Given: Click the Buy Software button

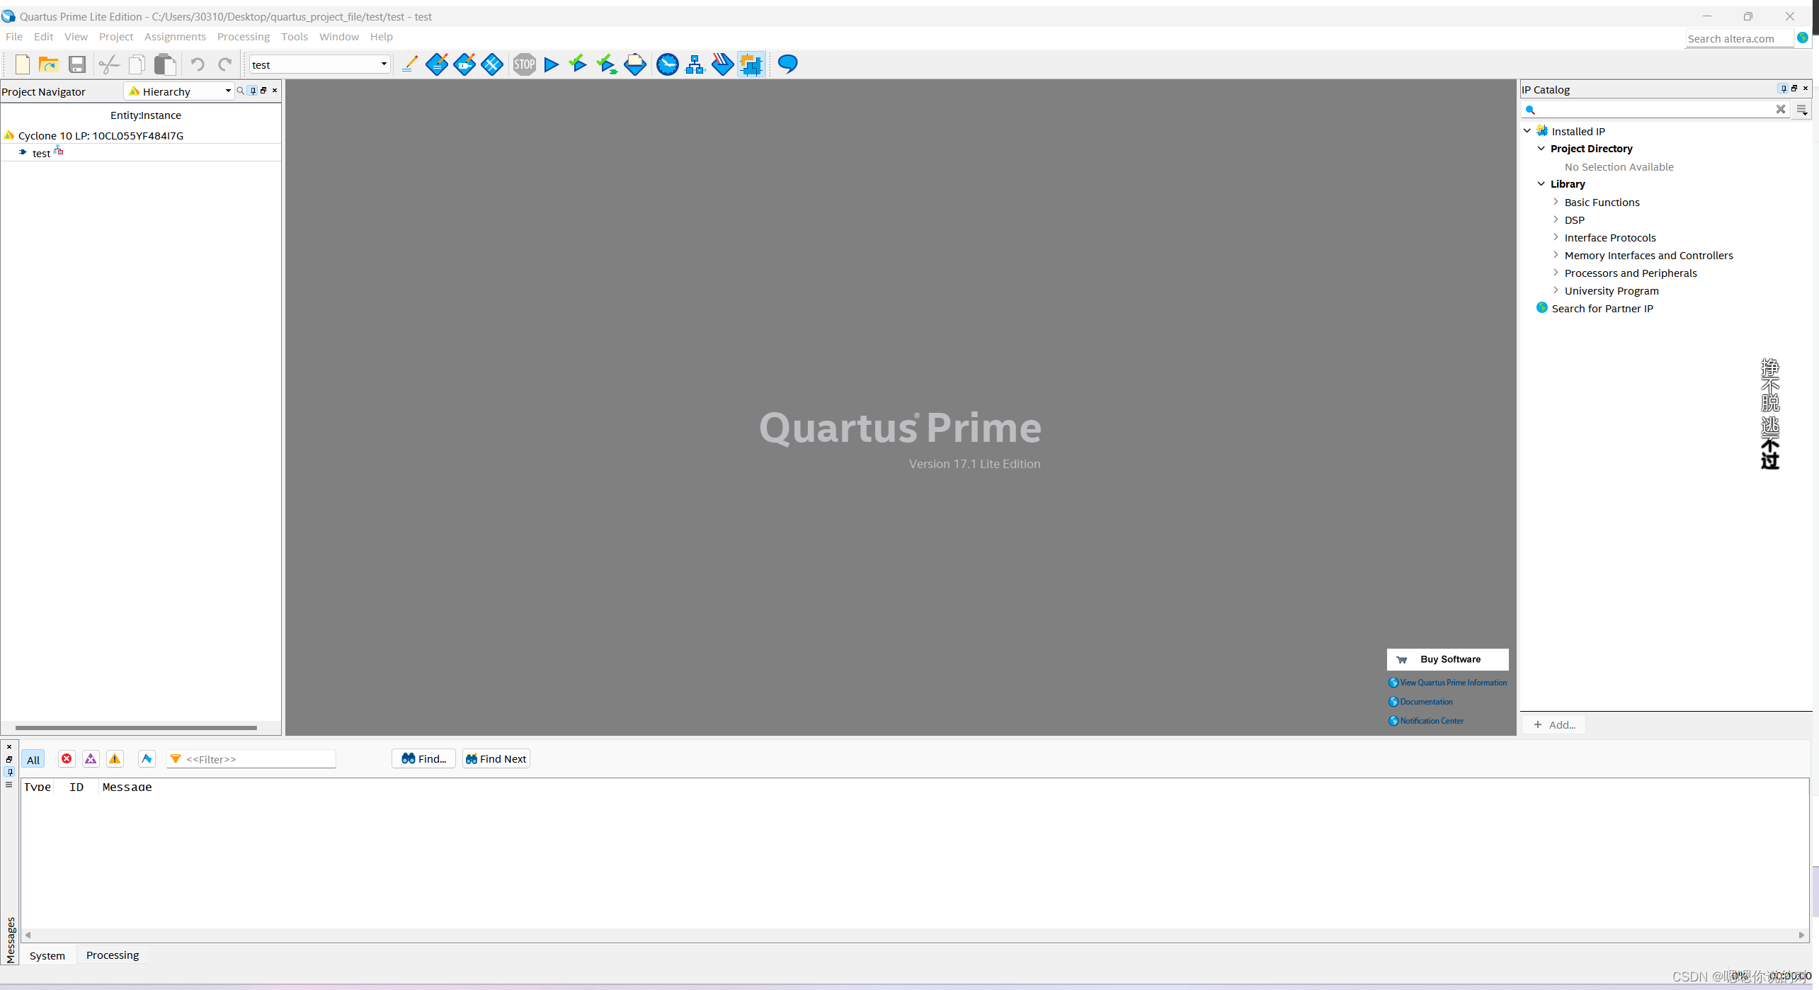Looking at the screenshot, I should [x=1447, y=659].
